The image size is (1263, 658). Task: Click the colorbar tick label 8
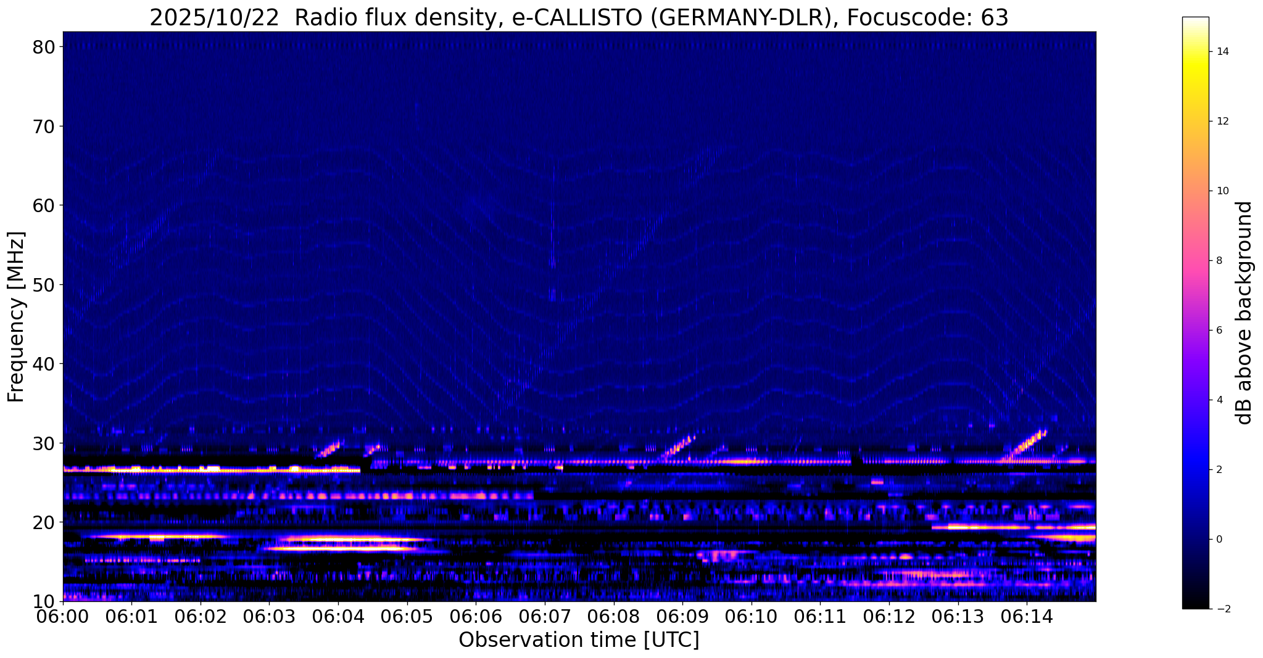pos(1218,261)
